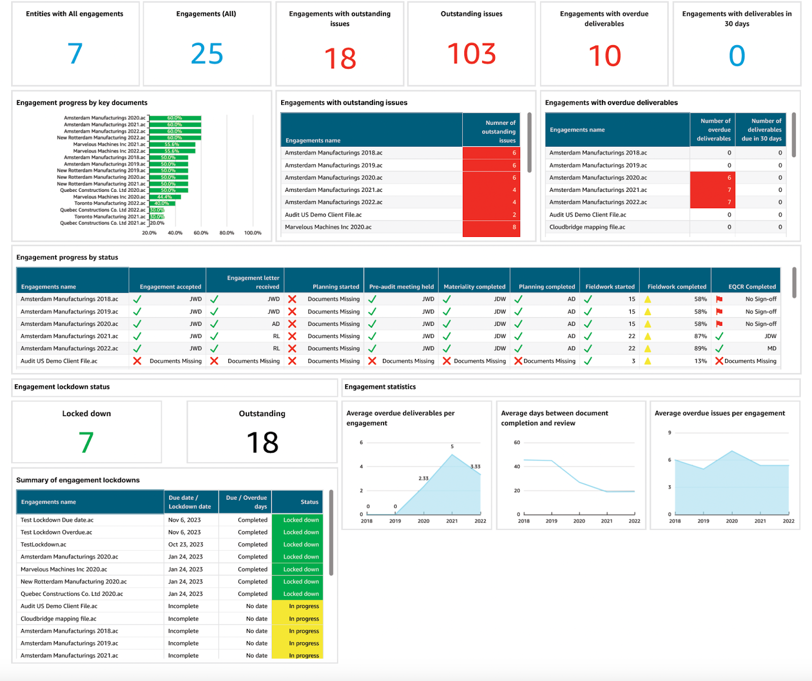Image resolution: width=812 pixels, height=681 pixels.
Task: Click yellow warning triangle in Audit US Demo Client File.ac row
Action: tap(648, 361)
